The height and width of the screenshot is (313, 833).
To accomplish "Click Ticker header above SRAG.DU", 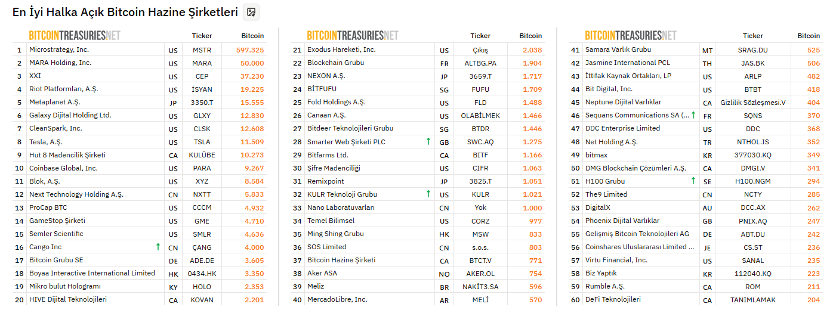I will tap(753, 36).
